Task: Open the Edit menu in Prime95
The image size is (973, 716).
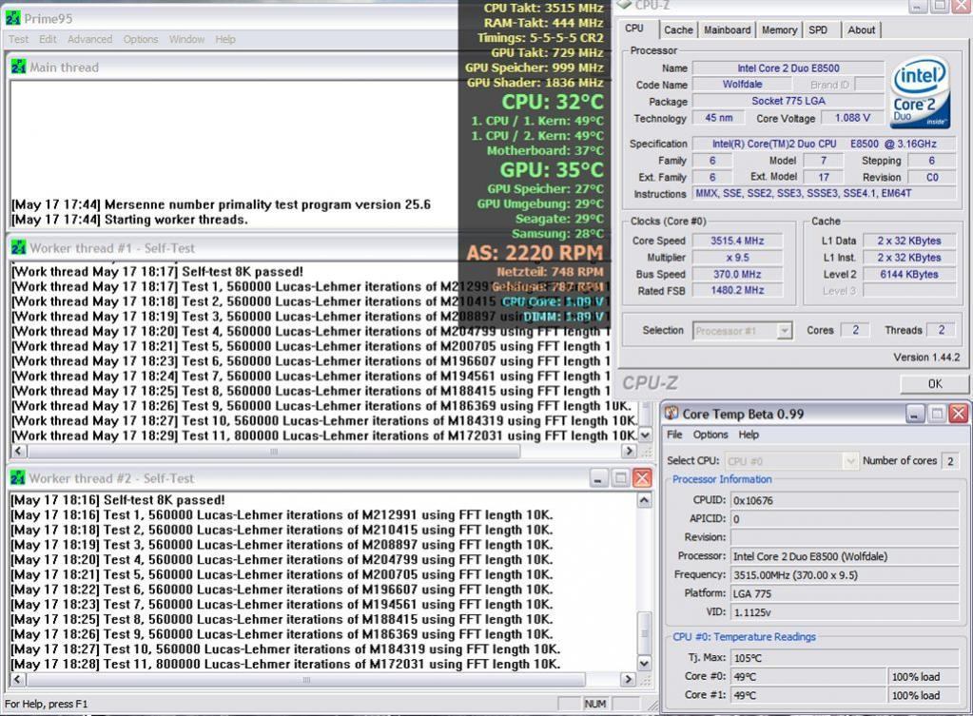Action: pos(48,39)
